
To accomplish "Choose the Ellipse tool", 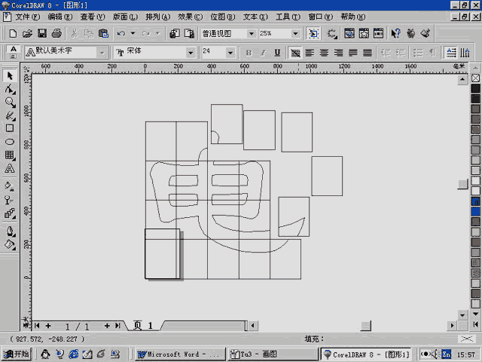I will click(x=10, y=141).
